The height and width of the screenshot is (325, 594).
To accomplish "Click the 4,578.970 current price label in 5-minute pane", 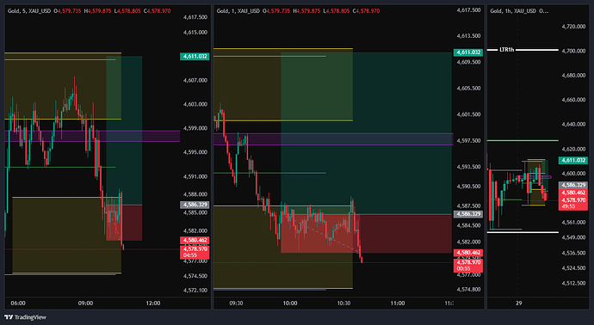I will [x=195, y=249].
